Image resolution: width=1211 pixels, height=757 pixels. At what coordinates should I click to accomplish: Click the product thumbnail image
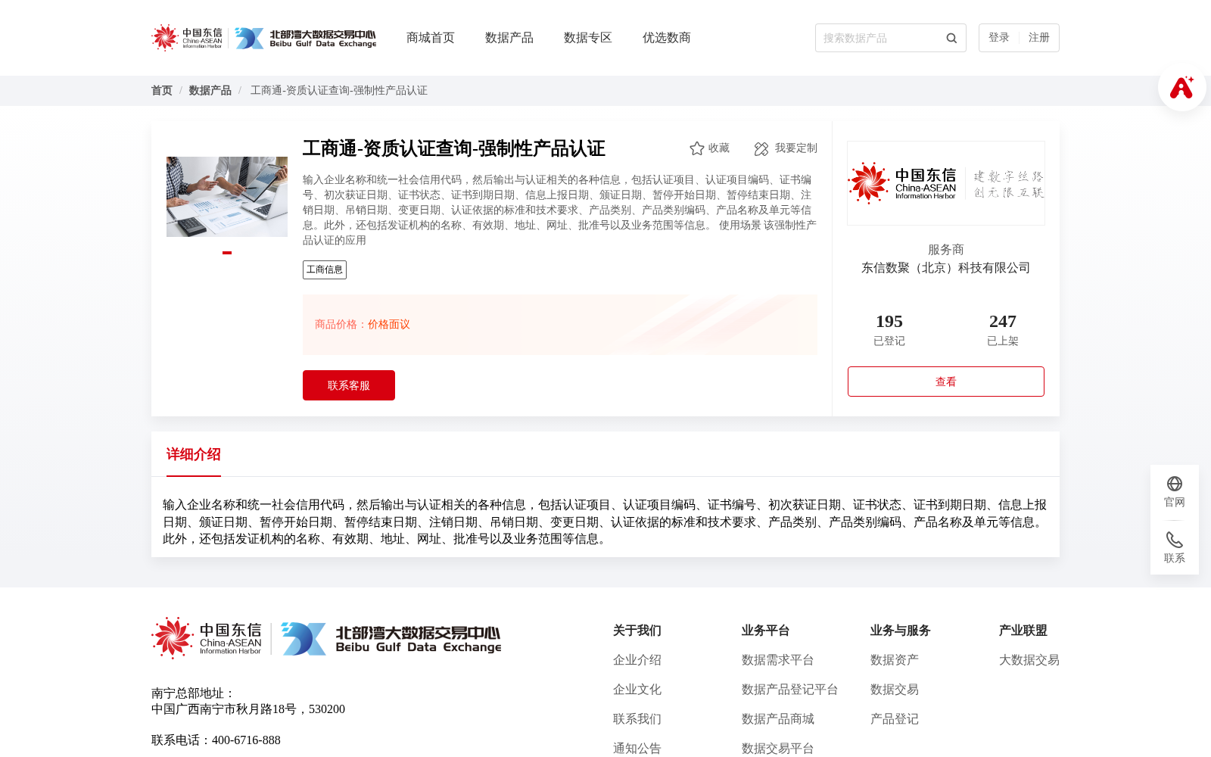(x=227, y=197)
